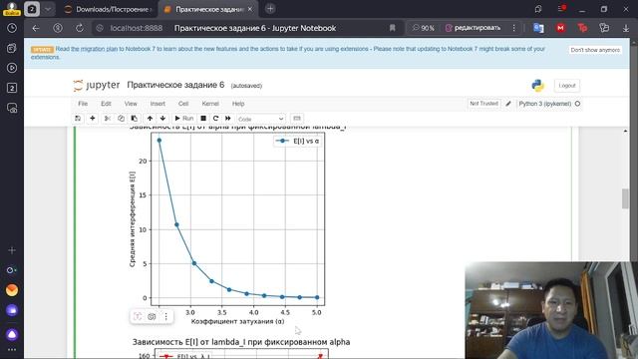Viewport: 638px width, 359px height.
Task: Open the Edit menu
Action: [106, 104]
